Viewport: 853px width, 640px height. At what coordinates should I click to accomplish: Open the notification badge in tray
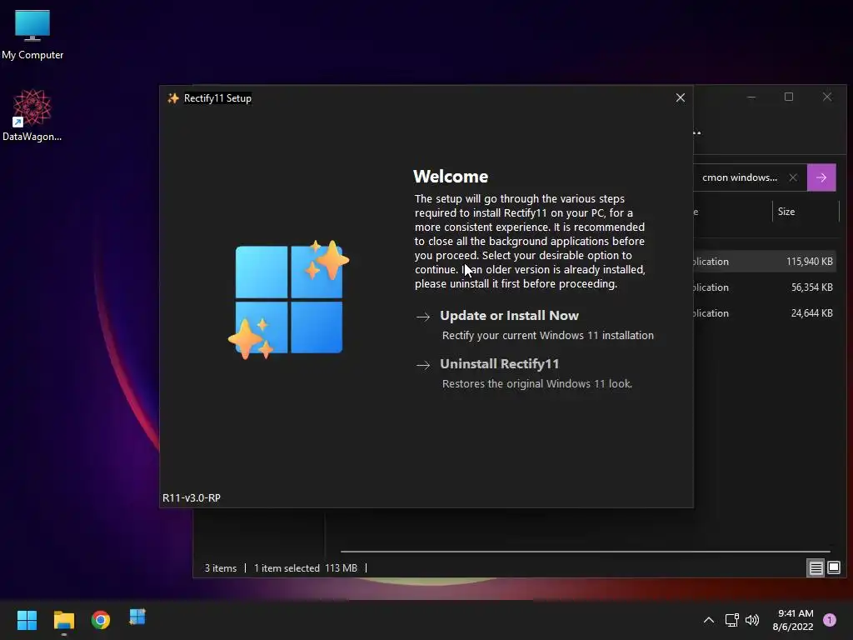[829, 620]
